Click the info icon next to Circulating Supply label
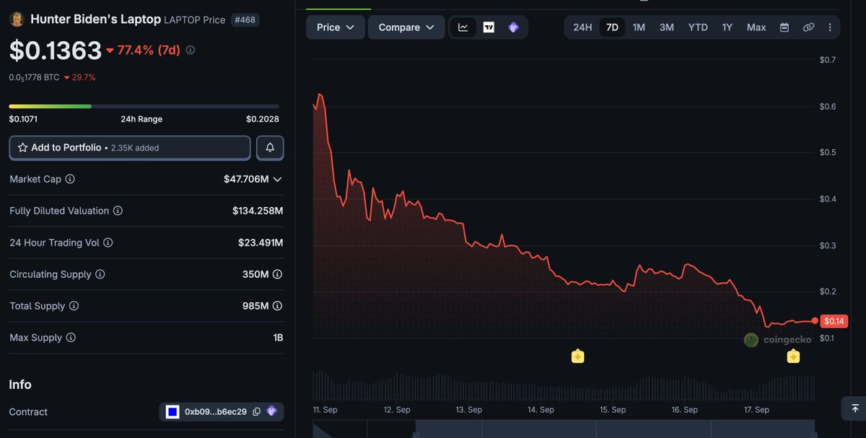This screenshot has height=438, width=866. coord(100,274)
